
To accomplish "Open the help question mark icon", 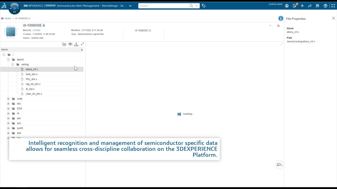I will tap(325, 6).
